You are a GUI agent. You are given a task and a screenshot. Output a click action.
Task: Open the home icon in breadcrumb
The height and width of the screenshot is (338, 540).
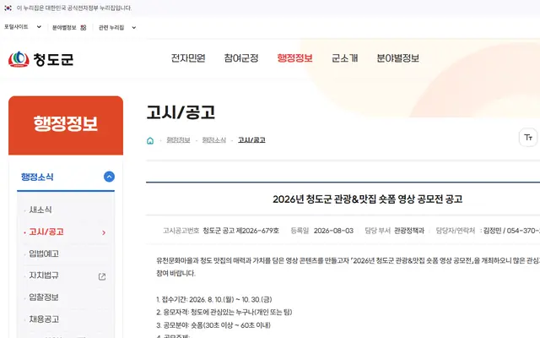[x=150, y=140]
